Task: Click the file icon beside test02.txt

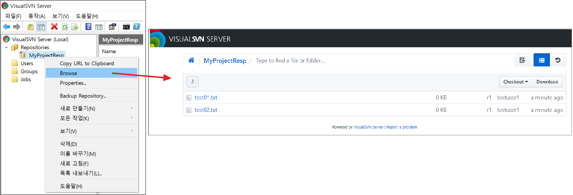Action: (x=189, y=110)
